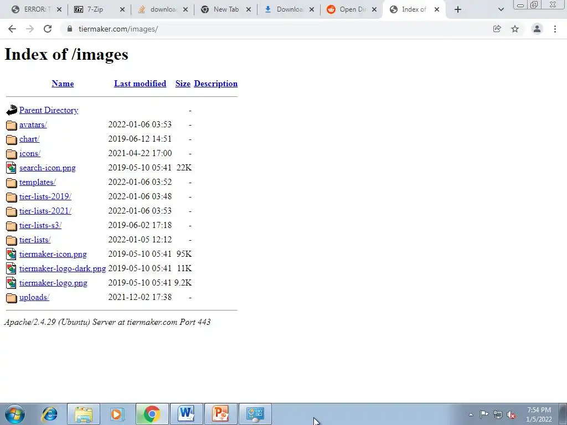
Task: Click the padlock site info icon
Action: pyautogui.click(x=69, y=29)
